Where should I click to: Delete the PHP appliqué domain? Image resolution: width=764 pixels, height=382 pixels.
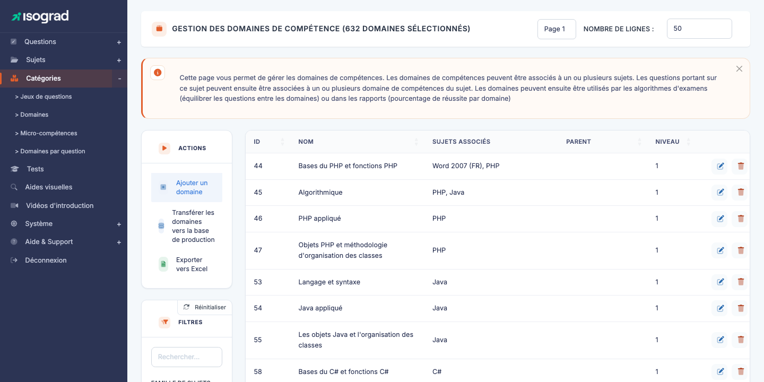tap(740, 219)
